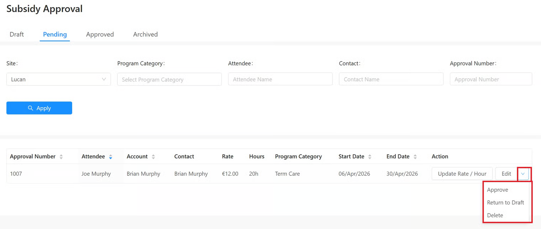
Task: Open the Approved tab
Action: [x=100, y=34]
